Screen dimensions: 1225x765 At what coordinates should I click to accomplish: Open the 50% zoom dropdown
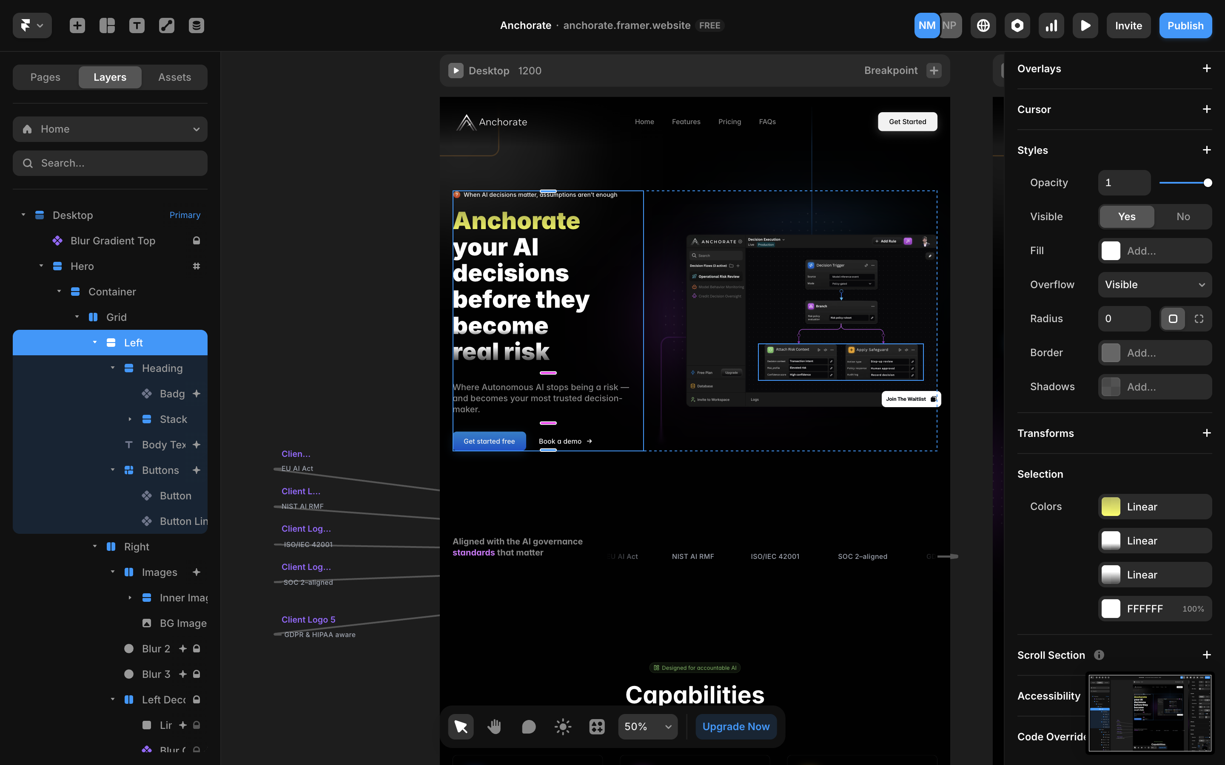click(x=647, y=727)
